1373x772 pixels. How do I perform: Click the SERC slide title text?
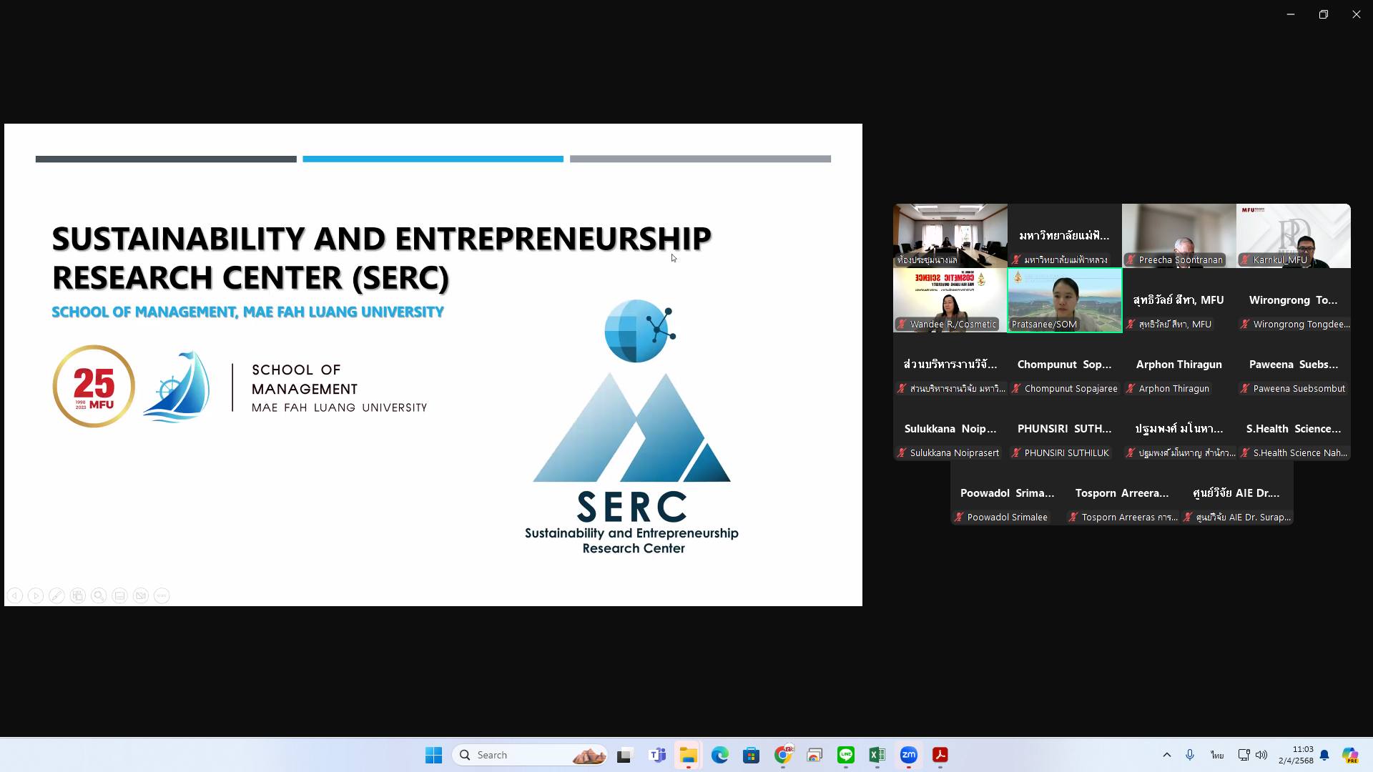click(x=381, y=258)
